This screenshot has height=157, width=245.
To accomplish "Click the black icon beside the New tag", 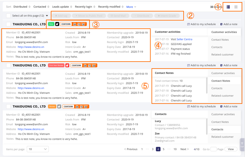I will click(x=57, y=24).
